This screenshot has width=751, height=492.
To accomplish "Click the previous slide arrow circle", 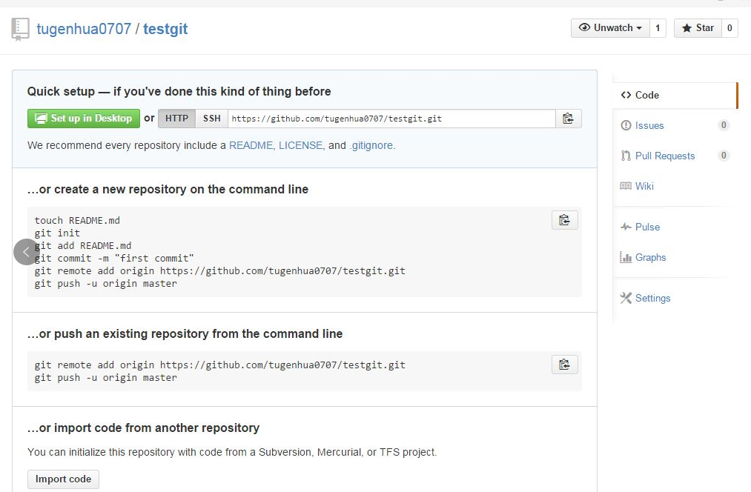I will coord(26,252).
